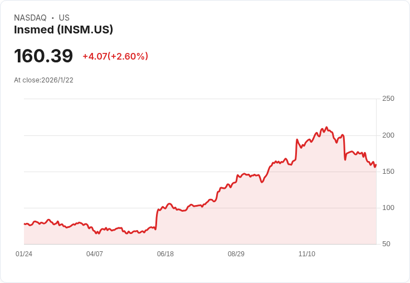Select the 06/18 date on x-axis
Screen dimensions: 410x283
(165, 254)
